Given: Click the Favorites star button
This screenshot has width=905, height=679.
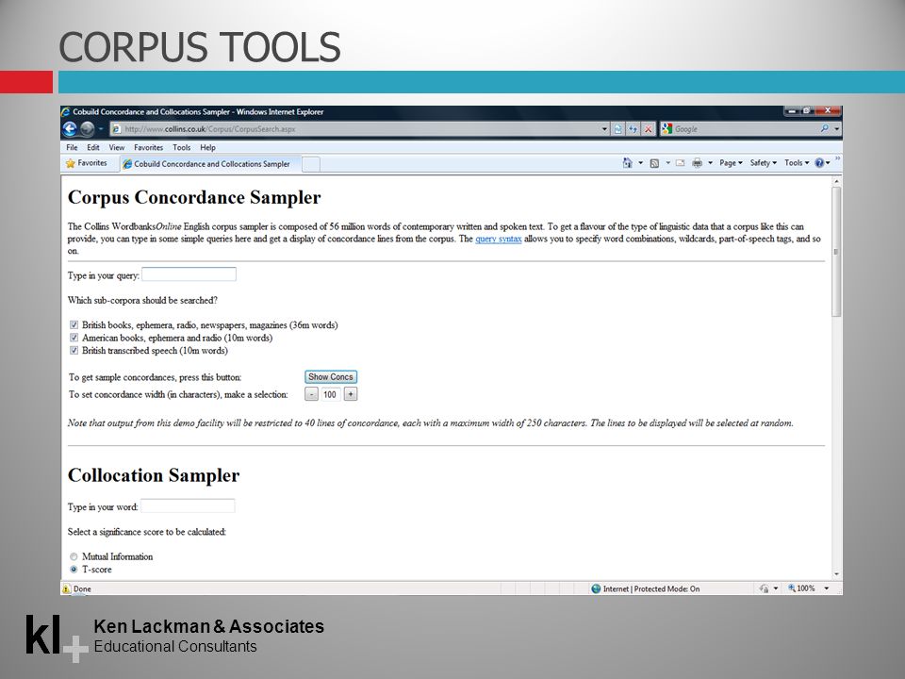Looking at the screenshot, I should tap(87, 163).
